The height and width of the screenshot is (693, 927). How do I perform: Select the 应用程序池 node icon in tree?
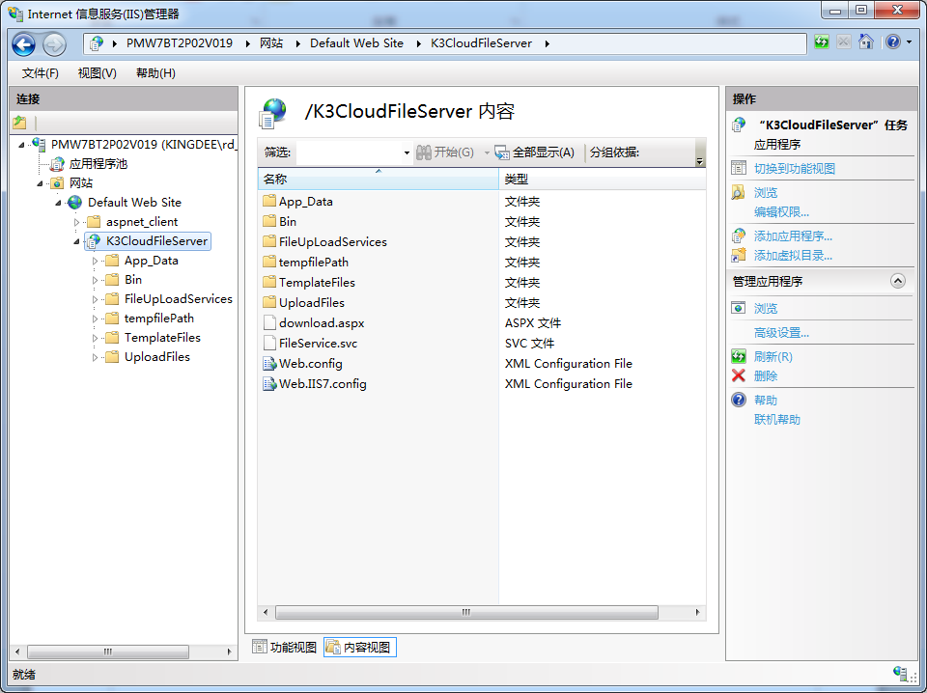pos(57,164)
